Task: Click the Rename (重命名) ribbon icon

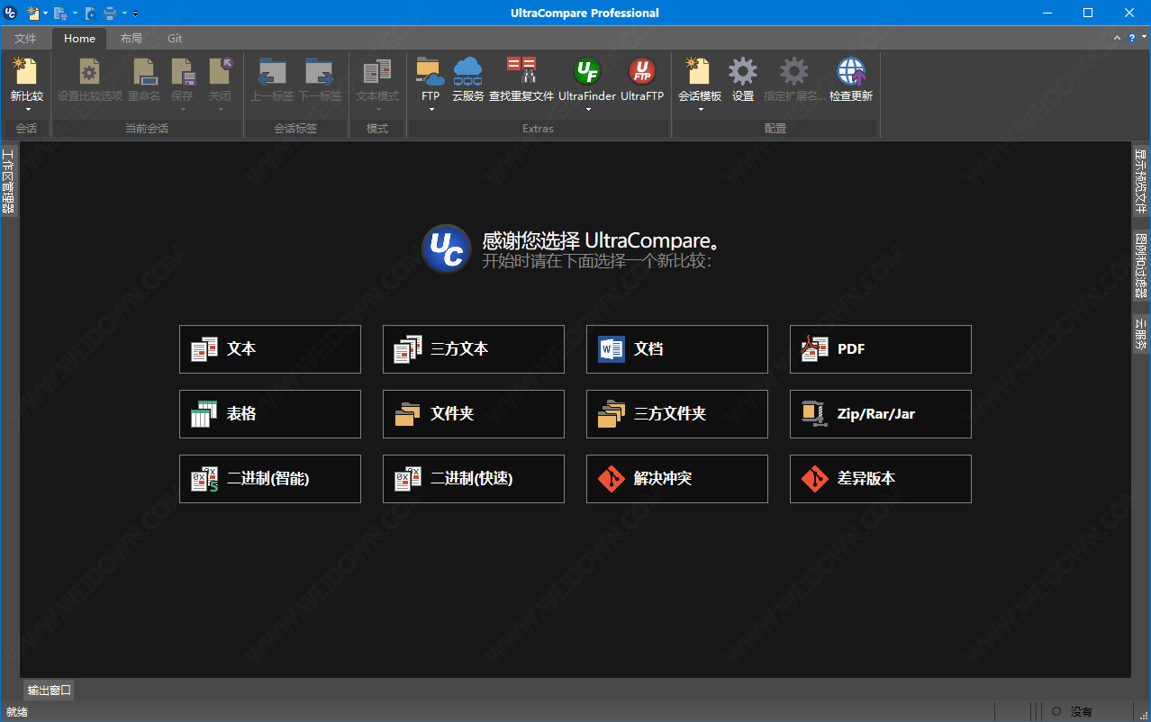Action: pyautogui.click(x=144, y=72)
